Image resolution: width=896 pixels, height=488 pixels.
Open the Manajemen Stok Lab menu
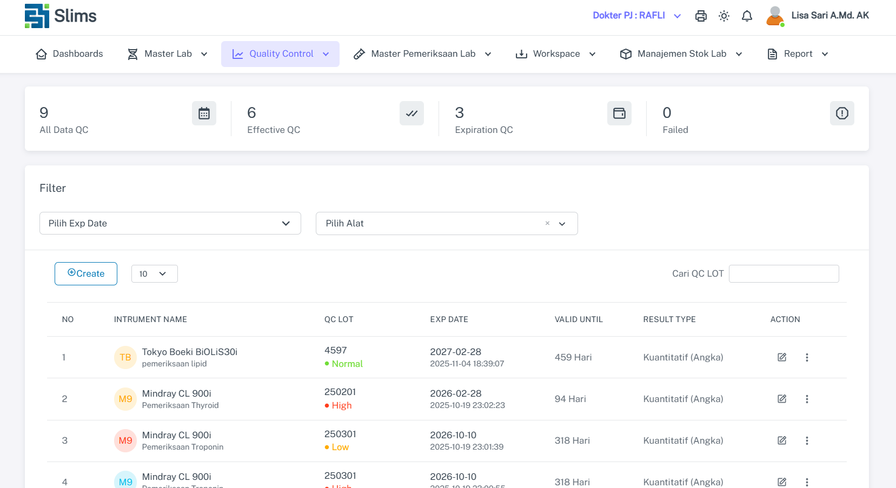click(x=681, y=54)
